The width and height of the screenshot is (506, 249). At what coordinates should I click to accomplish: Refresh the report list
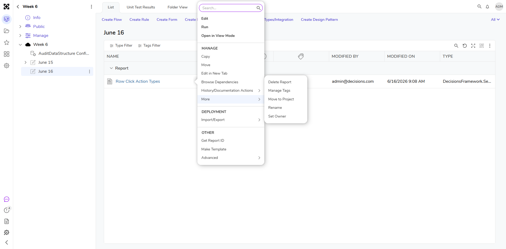coord(465,46)
